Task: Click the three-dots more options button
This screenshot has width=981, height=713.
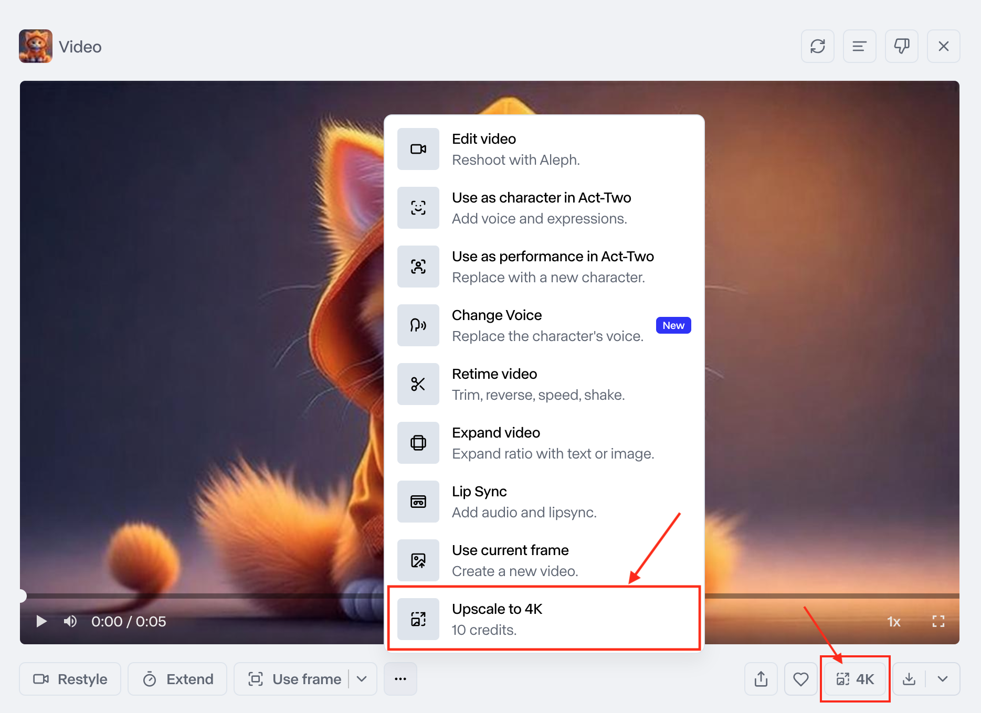Action: point(400,679)
